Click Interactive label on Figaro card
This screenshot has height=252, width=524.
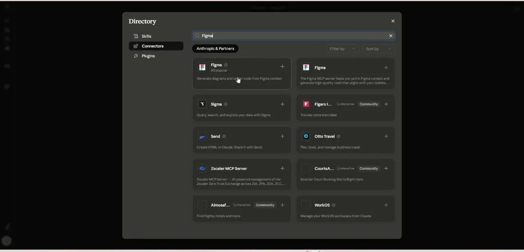pos(345,104)
